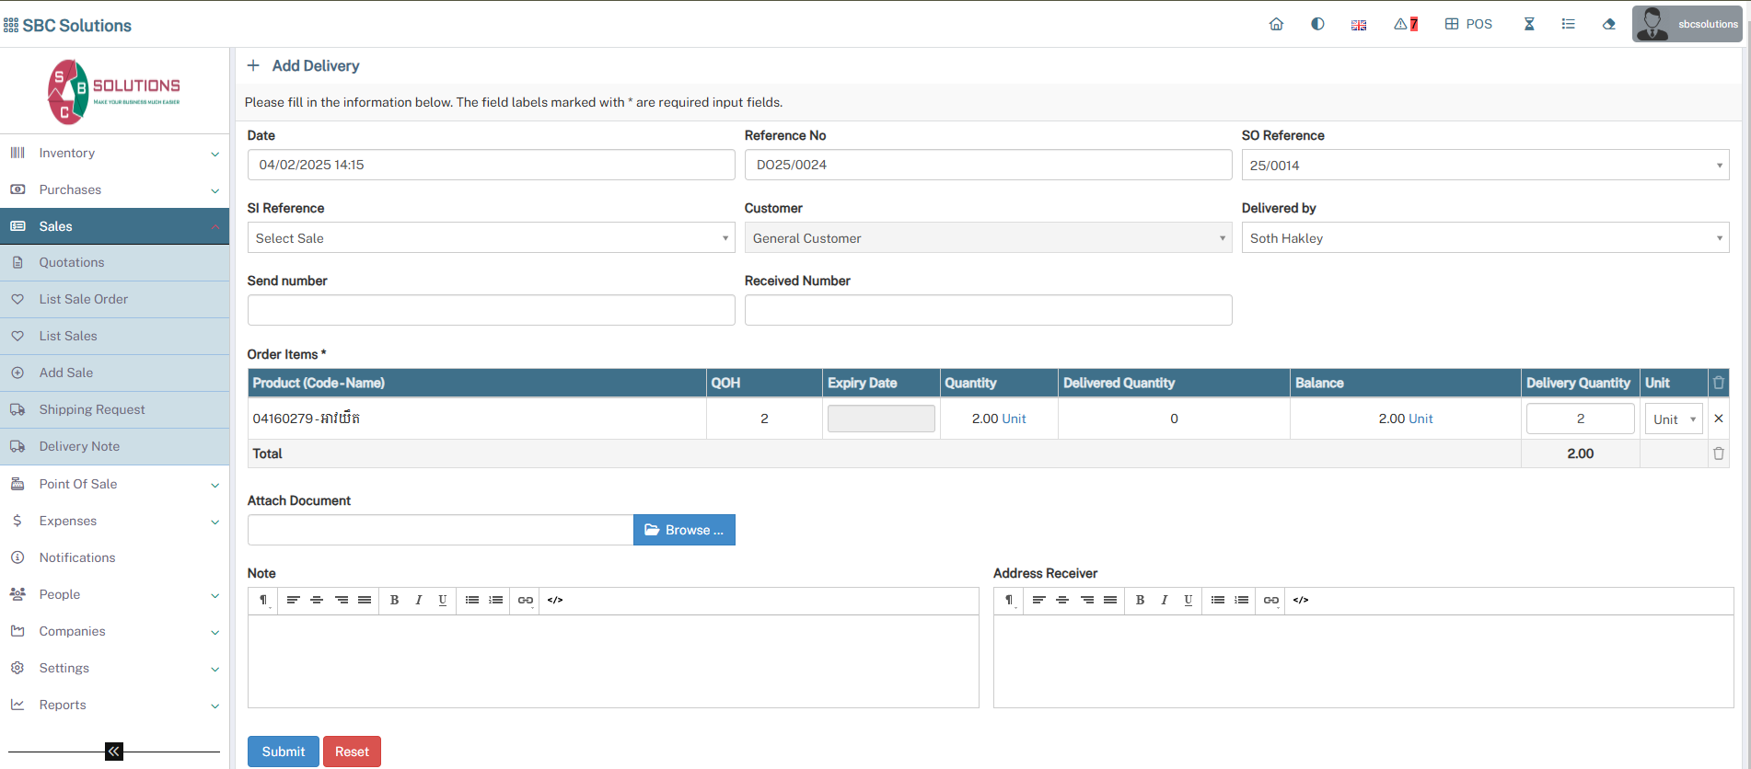Click the Submit button
Image resolution: width=1751 pixels, height=769 pixels.
(x=283, y=752)
